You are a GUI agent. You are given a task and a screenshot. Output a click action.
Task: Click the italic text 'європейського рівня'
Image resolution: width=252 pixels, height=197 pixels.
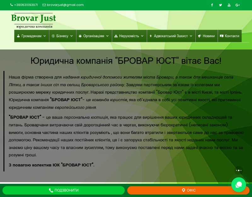tap(75, 107)
